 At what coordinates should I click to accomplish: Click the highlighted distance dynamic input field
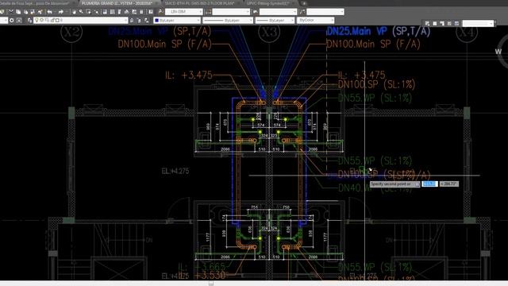point(429,184)
